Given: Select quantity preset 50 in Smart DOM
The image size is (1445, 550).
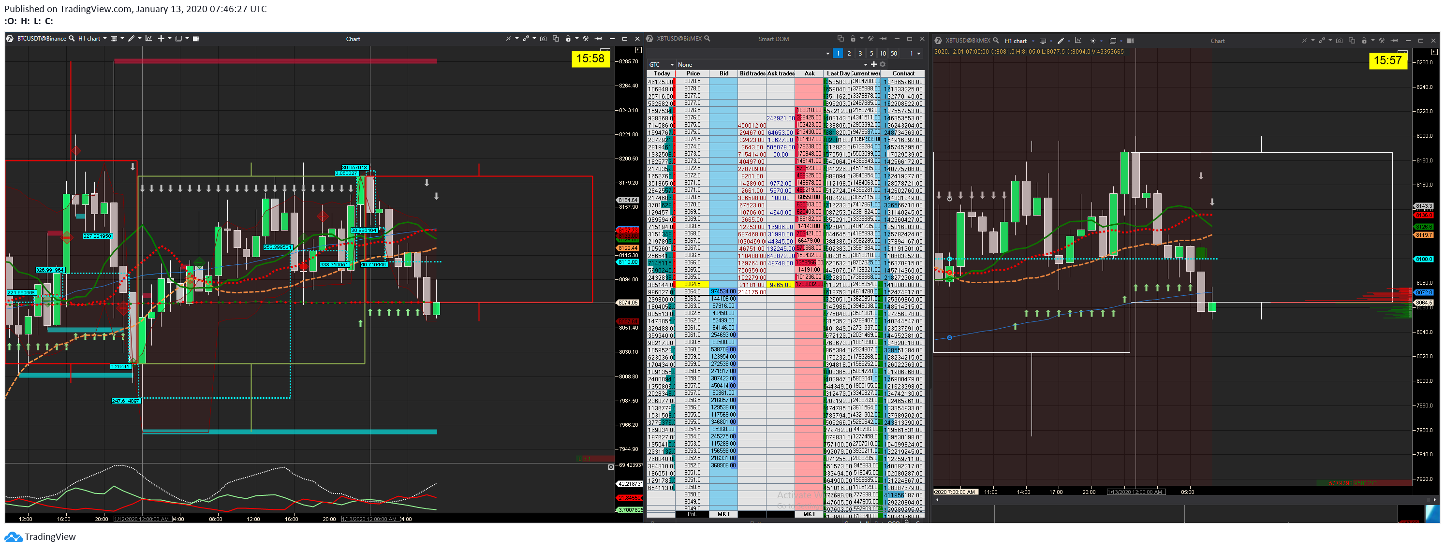Looking at the screenshot, I should coord(894,53).
